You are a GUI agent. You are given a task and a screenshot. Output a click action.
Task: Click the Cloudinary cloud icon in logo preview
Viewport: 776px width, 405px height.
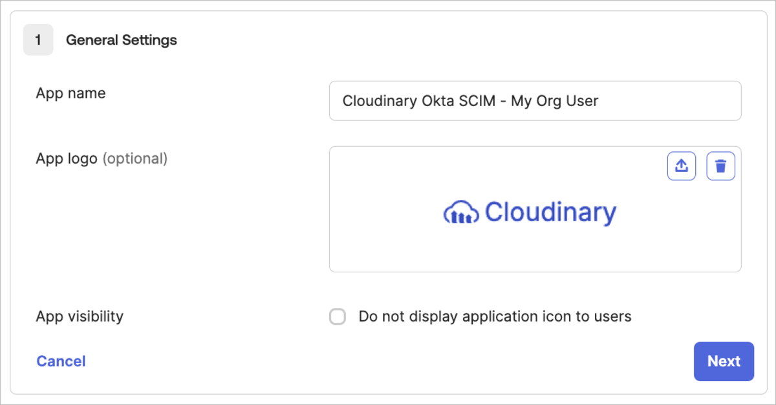pyautogui.click(x=460, y=213)
